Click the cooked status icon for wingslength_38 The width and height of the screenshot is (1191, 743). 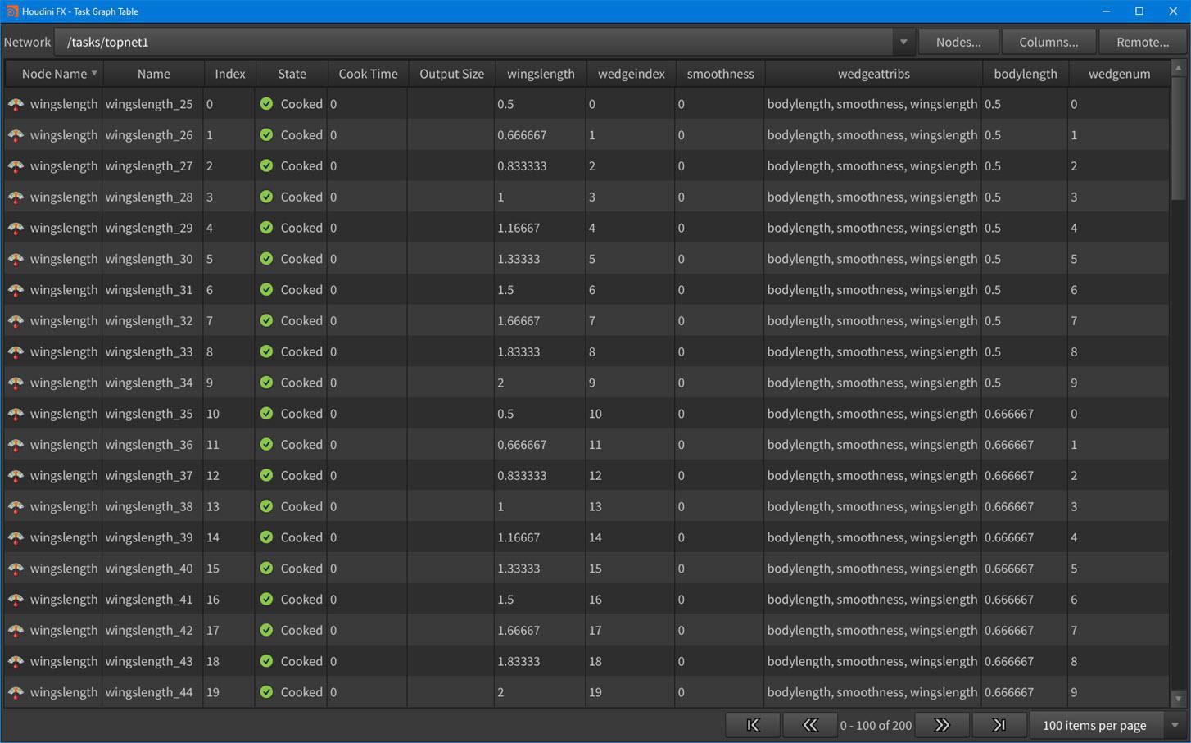coord(266,506)
